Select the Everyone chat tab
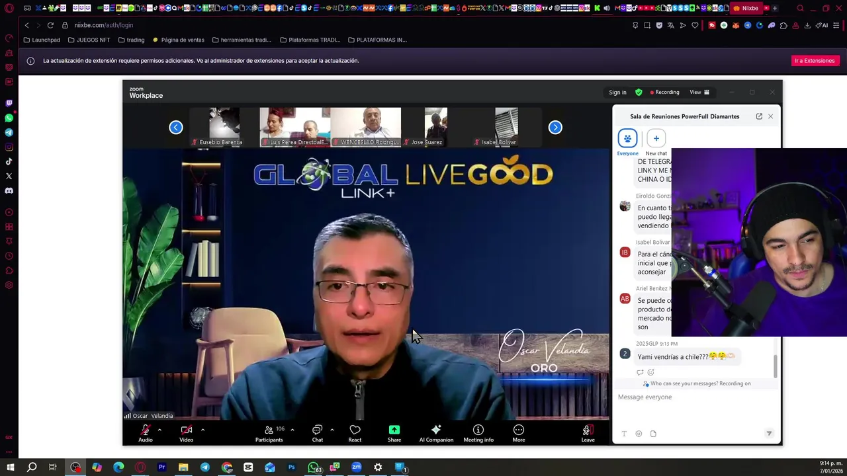Viewport: 847px width, 476px height. coord(627,143)
